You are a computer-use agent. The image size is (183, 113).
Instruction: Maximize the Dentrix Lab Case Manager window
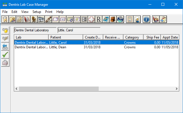(163, 4)
